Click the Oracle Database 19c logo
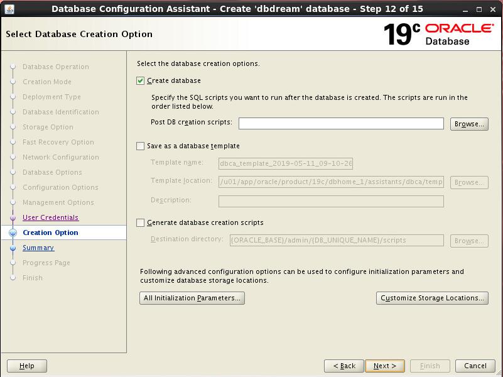This screenshot has height=377, width=503. 438,34
